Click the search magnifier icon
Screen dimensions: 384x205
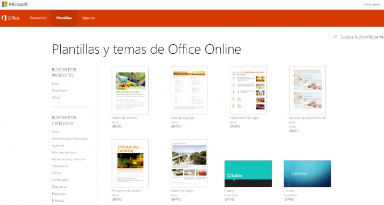pos(335,37)
